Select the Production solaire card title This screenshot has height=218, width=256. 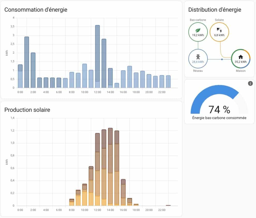27,110
